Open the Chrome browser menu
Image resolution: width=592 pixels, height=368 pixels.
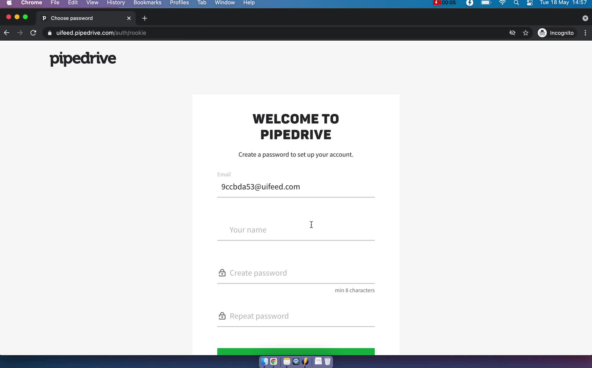(586, 33)
